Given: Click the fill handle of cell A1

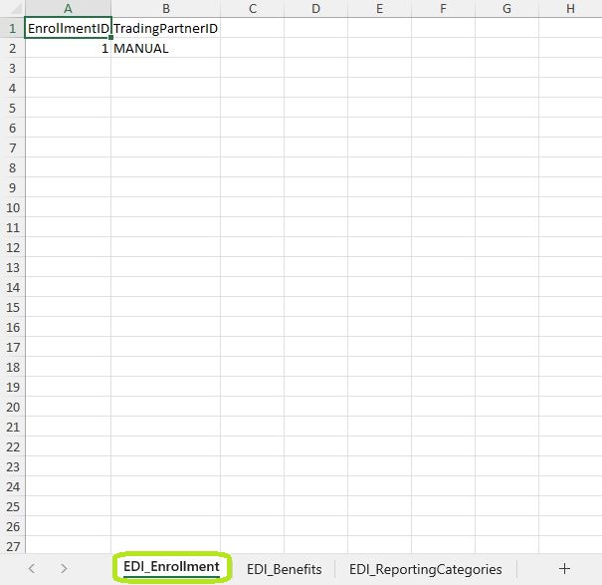Looking at the screenshot, I should point(111,37).
